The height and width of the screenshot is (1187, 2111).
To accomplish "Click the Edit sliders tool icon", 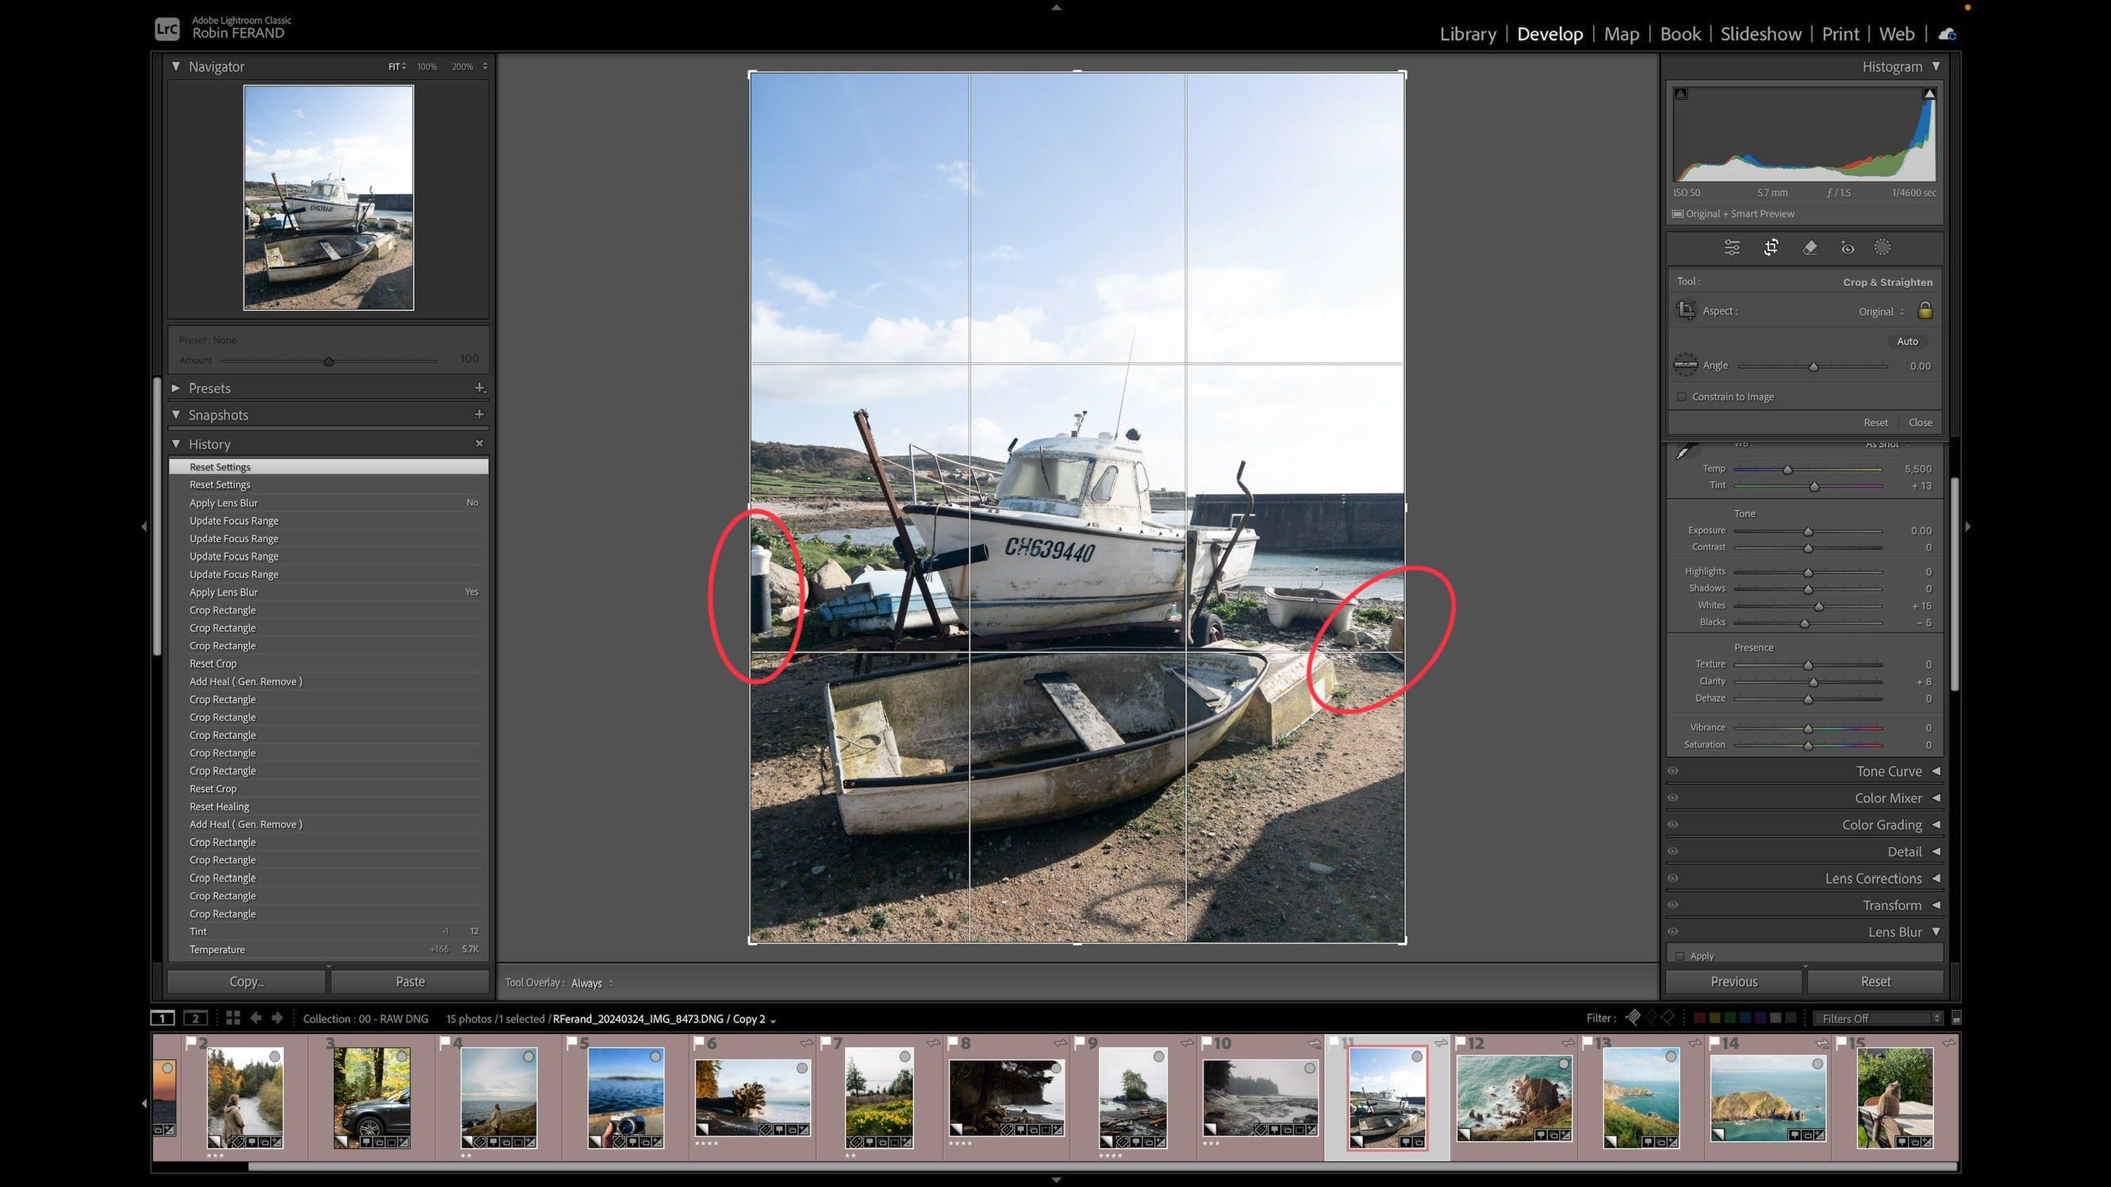I will [x=1732, y=247].
